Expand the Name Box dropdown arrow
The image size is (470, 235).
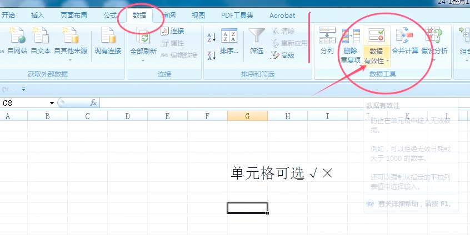[x=52, y=103]
